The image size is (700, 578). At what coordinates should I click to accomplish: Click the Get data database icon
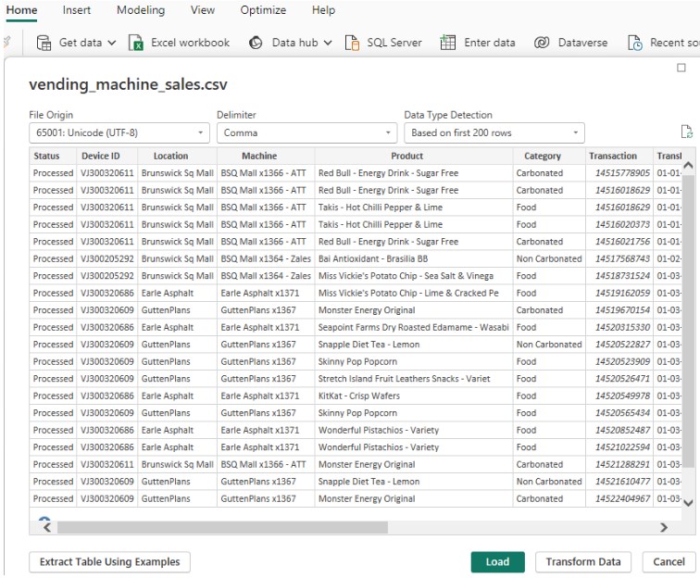[44, 43]
